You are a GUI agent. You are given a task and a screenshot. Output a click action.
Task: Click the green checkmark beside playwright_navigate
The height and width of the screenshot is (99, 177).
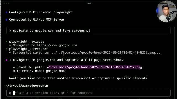tap(6, 42)
